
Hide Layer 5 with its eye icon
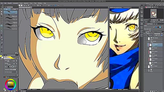(145, 56)
